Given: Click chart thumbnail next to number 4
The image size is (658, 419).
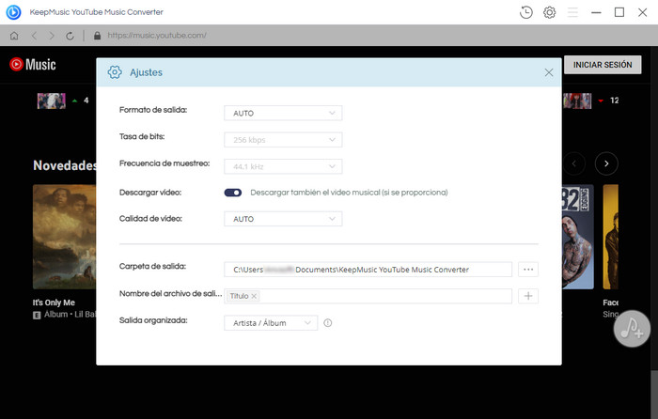Looking at the screenshot, I should 51,101.
